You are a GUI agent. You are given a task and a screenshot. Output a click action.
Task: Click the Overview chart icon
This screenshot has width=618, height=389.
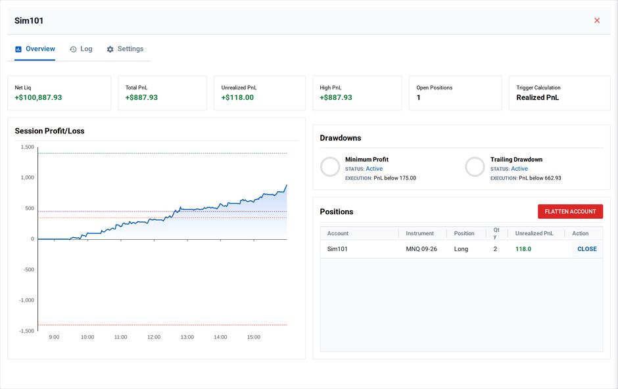click(18, 49)
